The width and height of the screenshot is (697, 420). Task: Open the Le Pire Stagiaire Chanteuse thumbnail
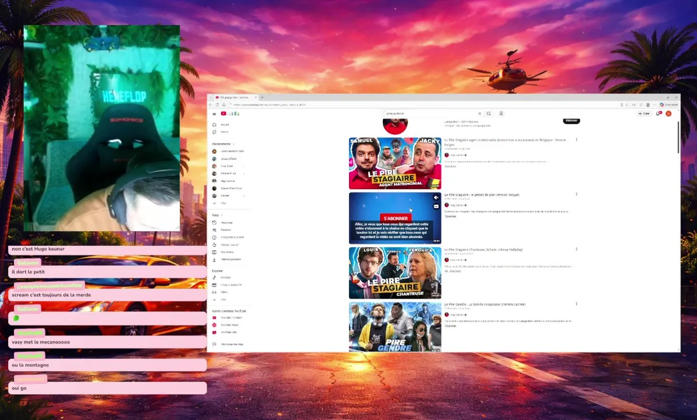[395, 272]
